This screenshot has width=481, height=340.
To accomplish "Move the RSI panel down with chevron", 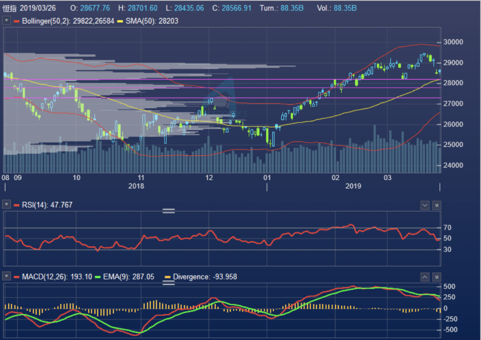I will click(425, 205).
